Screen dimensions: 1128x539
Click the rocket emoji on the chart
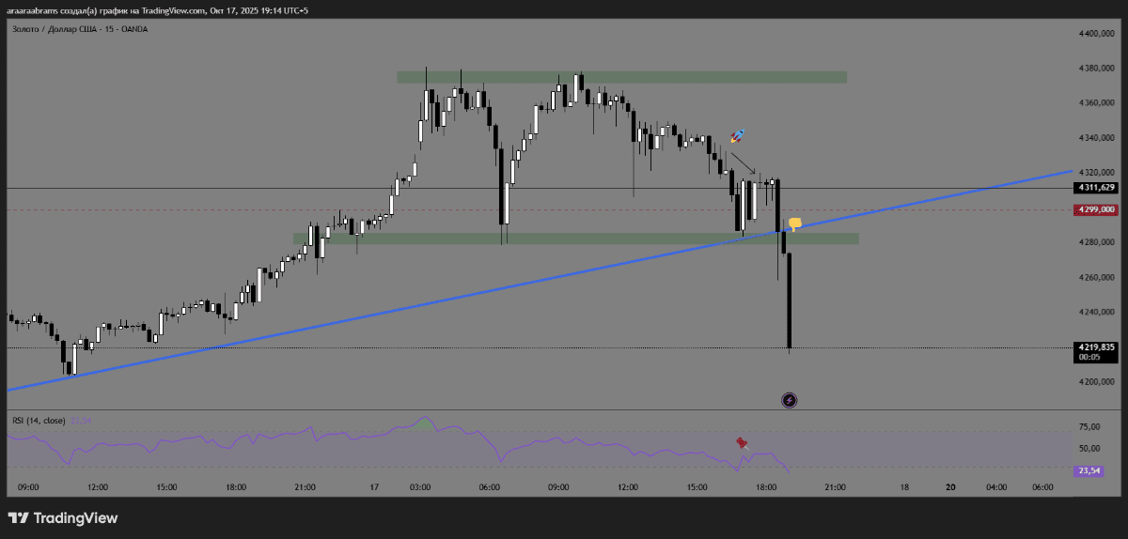point(738,137)
